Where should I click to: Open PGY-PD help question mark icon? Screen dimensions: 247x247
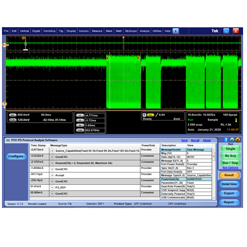[226, 140]
